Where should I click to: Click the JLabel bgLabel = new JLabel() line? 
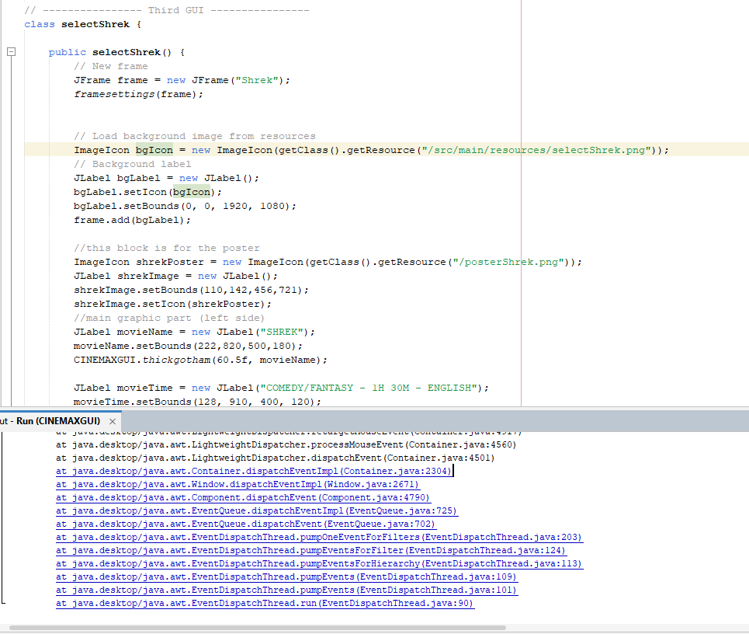(x=166, y=179)
